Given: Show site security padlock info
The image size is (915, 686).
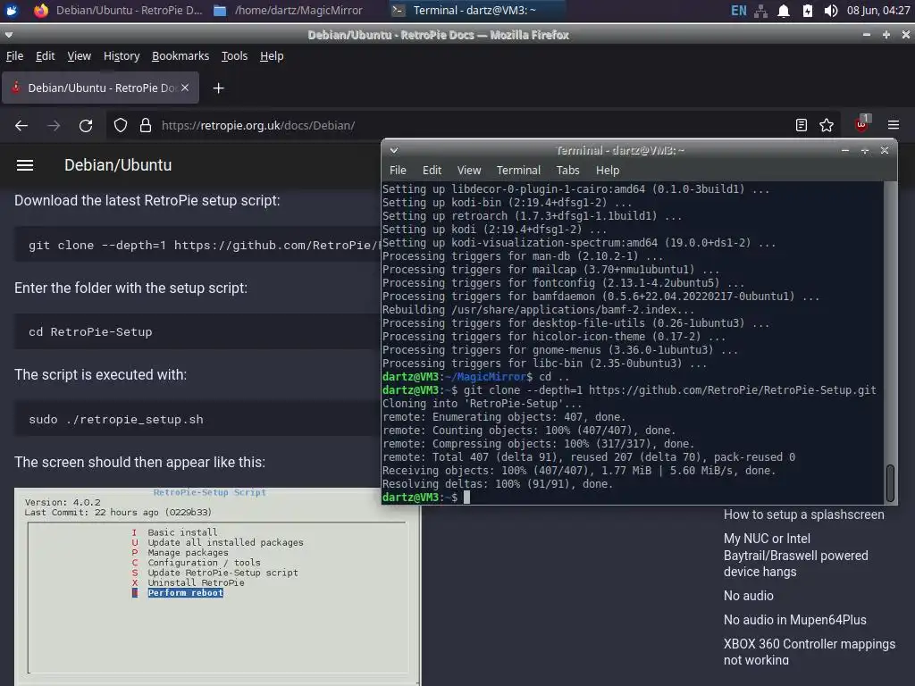Looking at the screenshot, I should pos(146,125).
